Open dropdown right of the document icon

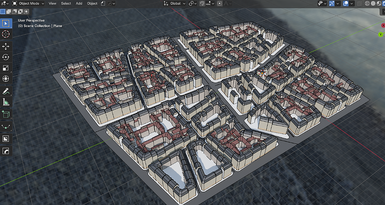(x=111, y=3)
